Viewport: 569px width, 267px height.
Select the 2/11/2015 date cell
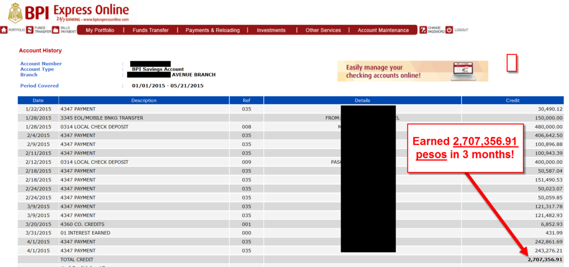tap(38, 153)
